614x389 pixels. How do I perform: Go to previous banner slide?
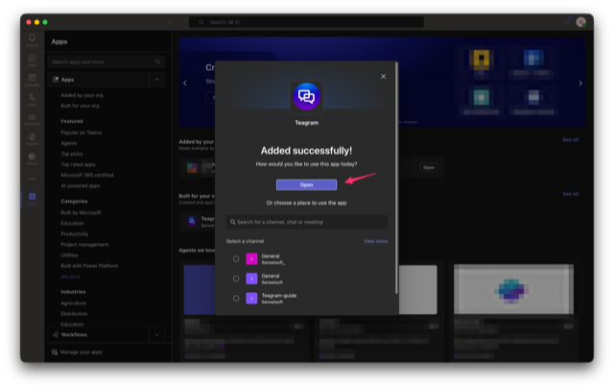coord(185,84)
